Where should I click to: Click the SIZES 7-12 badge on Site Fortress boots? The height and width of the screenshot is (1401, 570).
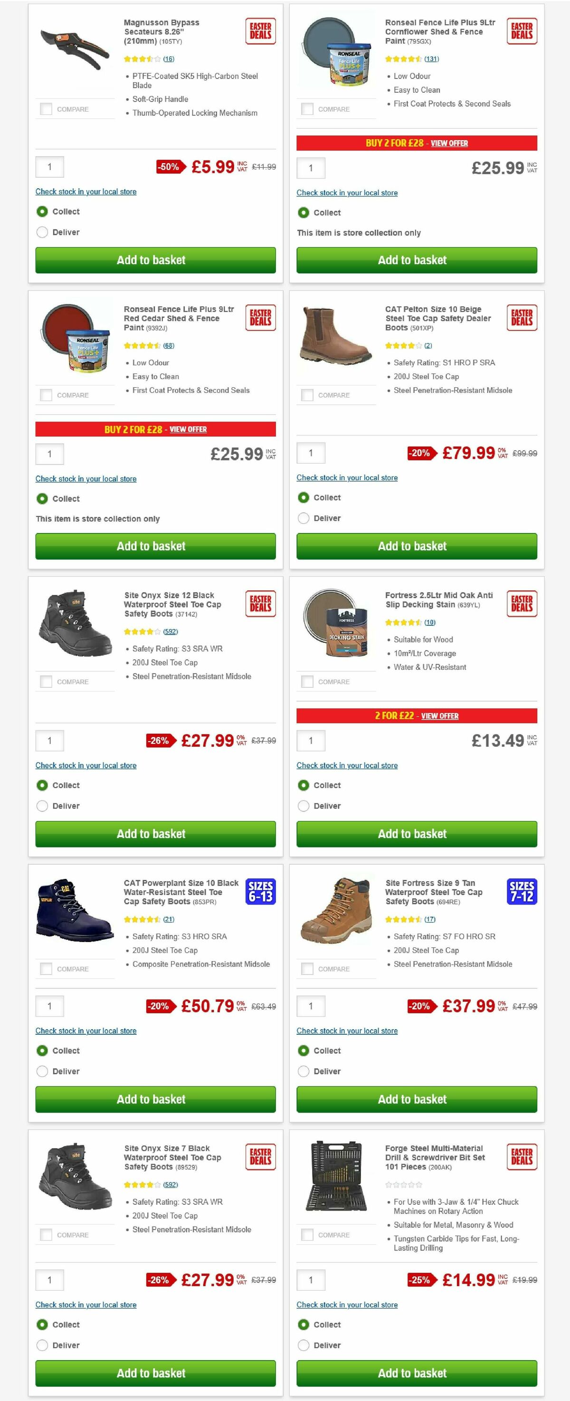[x=521, y=892]
